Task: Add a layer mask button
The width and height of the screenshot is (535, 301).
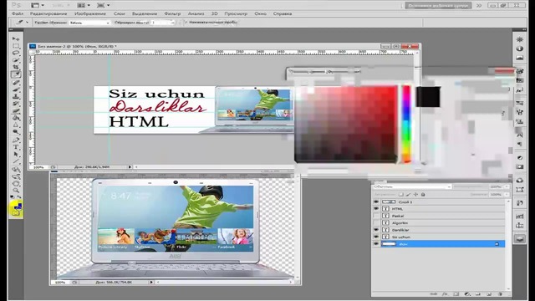Action: (456, 293)
